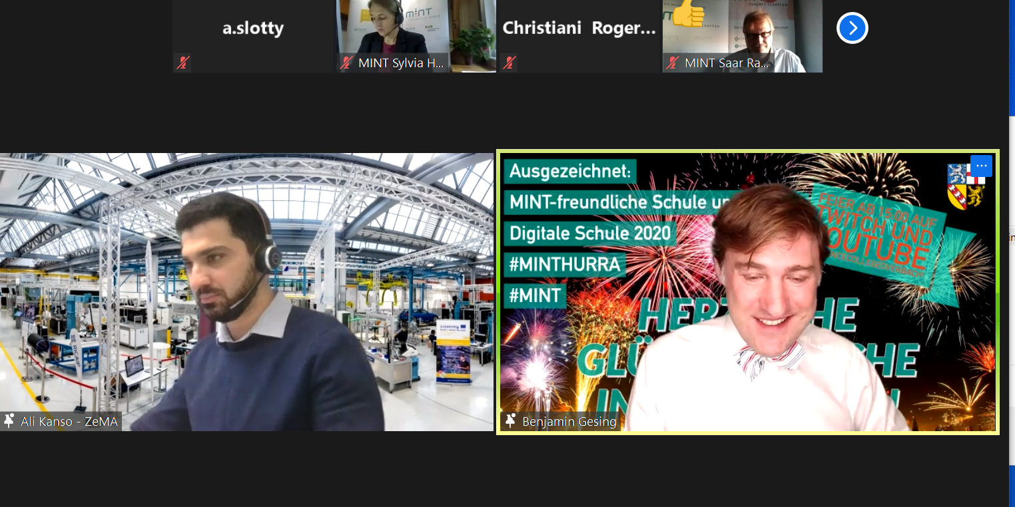Screen dimensions: 1015x507
Task: Click the pin icon next to Ali Kanso
Action: pyautogui.click(x=9, y=421)
